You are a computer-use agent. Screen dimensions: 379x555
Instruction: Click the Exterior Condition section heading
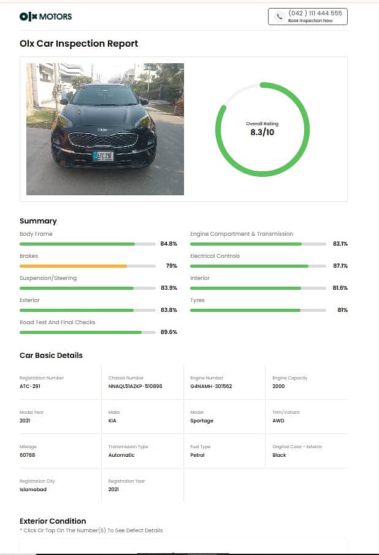(53, 521)
